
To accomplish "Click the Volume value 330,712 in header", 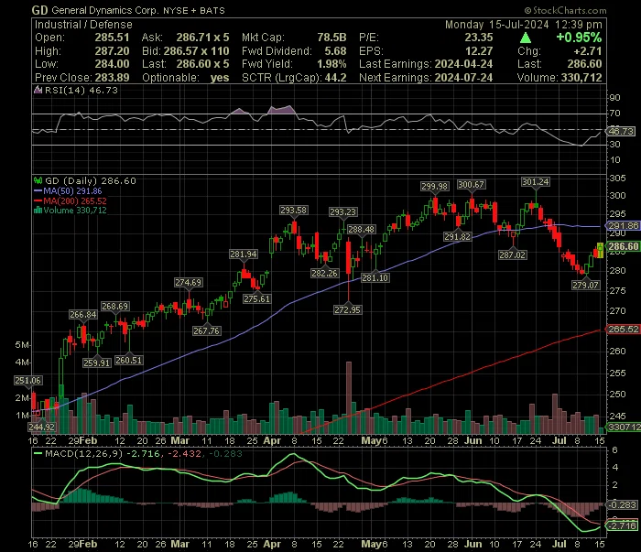I will click(x=581, y=78).
